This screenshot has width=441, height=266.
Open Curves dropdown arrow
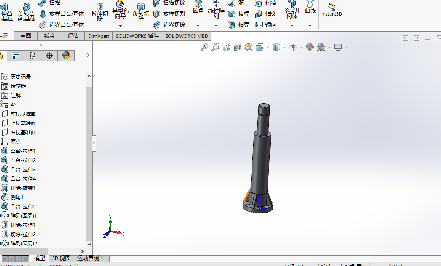[x=310, y=26]
